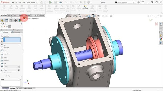
Task: Open the Options gear dropdown arrow
Action: tap(91, 2)
